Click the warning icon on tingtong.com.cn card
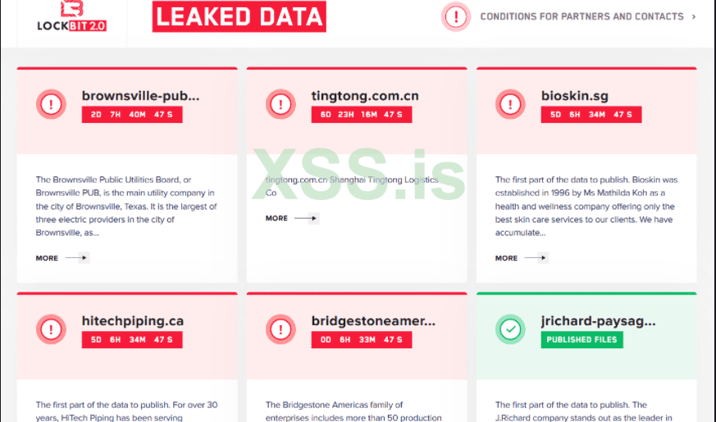Image resolution: width=716 pixels, height=422 pixels. 280,104
